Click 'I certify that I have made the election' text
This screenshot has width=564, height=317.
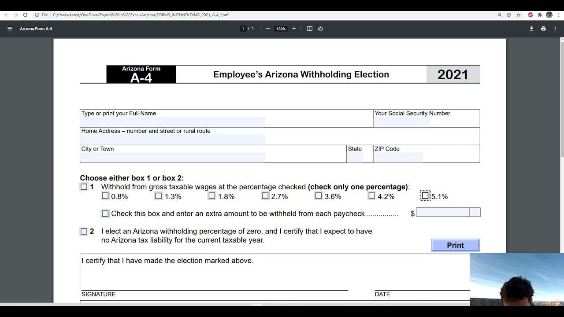coord(167,261)
